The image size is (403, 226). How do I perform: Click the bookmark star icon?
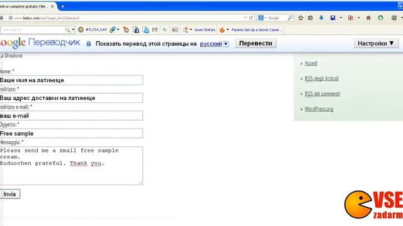(301, 18)
